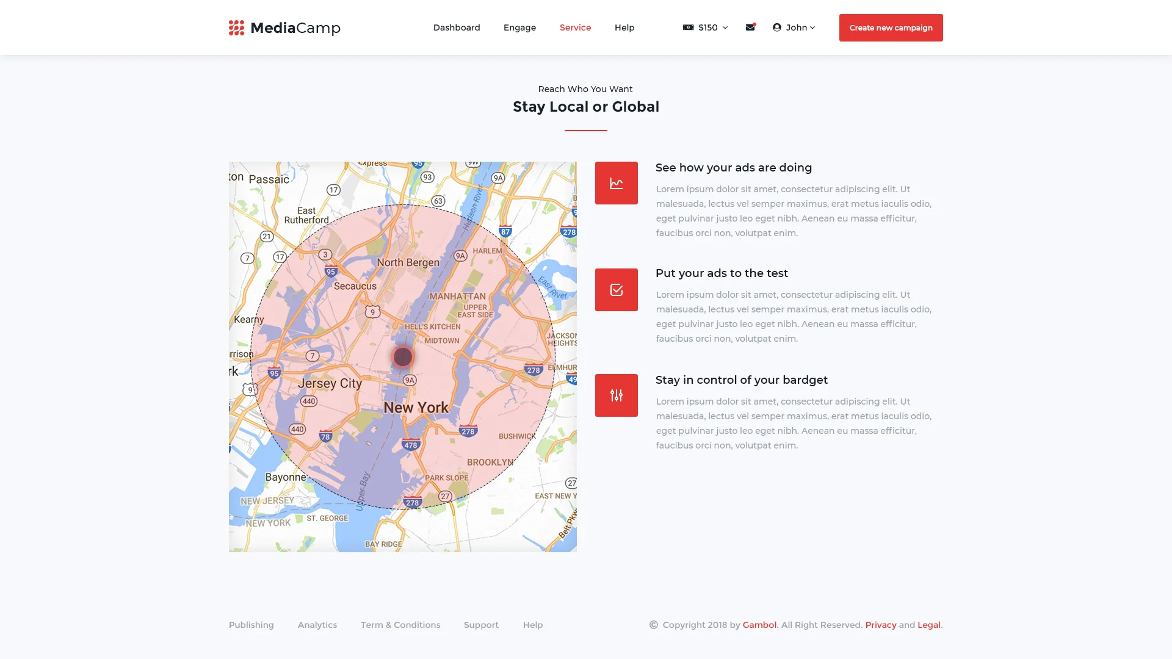The width and height of the screenshot is (1172, 659).
Task: Expand the $150 balance dropdown
Action: coord(725,27)
